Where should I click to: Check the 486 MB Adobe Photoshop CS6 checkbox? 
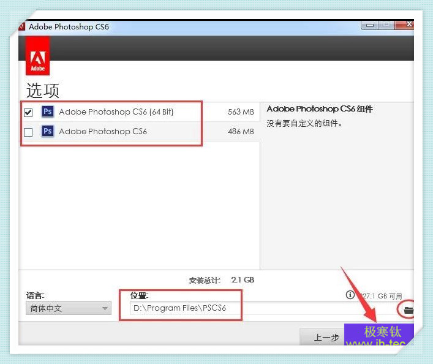coord(28,132)
